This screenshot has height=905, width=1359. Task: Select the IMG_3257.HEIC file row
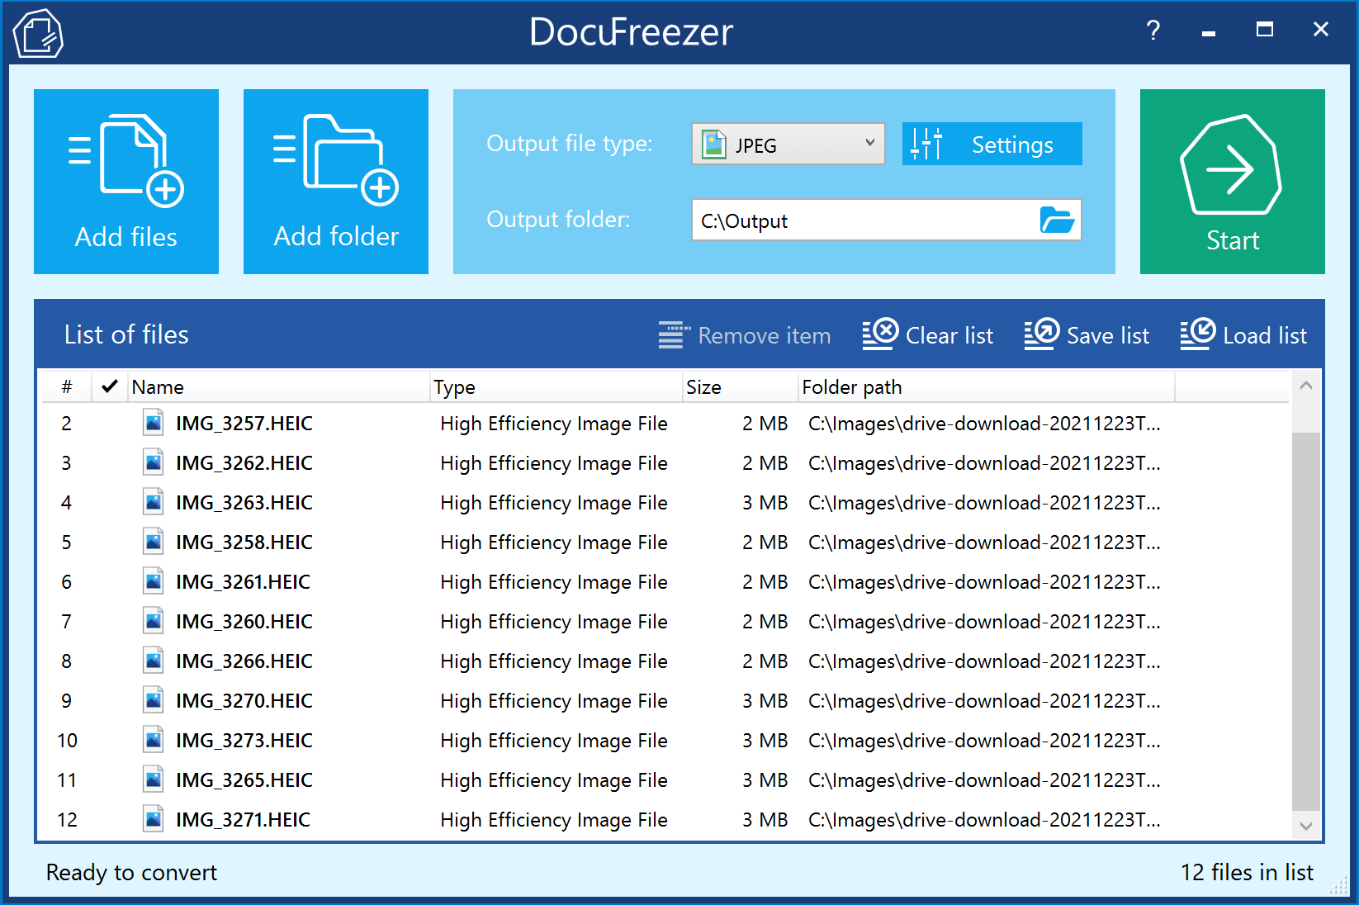click(244, 424)
